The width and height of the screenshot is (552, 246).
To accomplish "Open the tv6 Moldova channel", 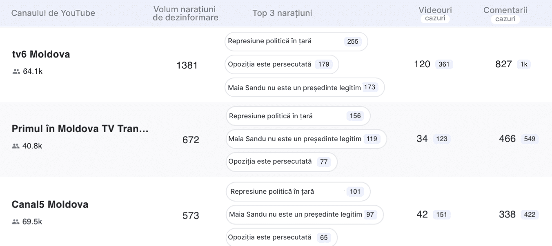I will coord(41,54).
